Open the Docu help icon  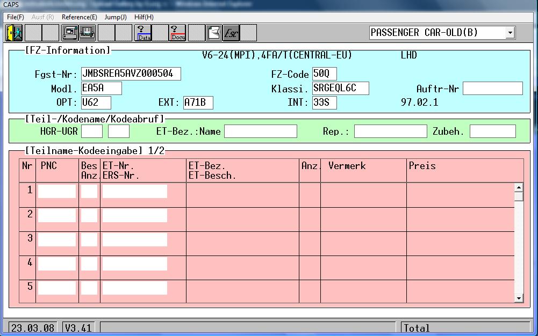click(x=177, y=33)
